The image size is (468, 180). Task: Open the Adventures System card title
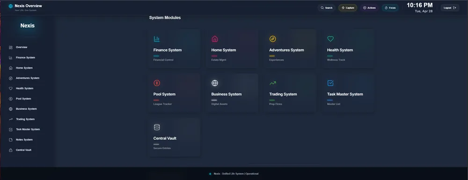coord(286,50)
